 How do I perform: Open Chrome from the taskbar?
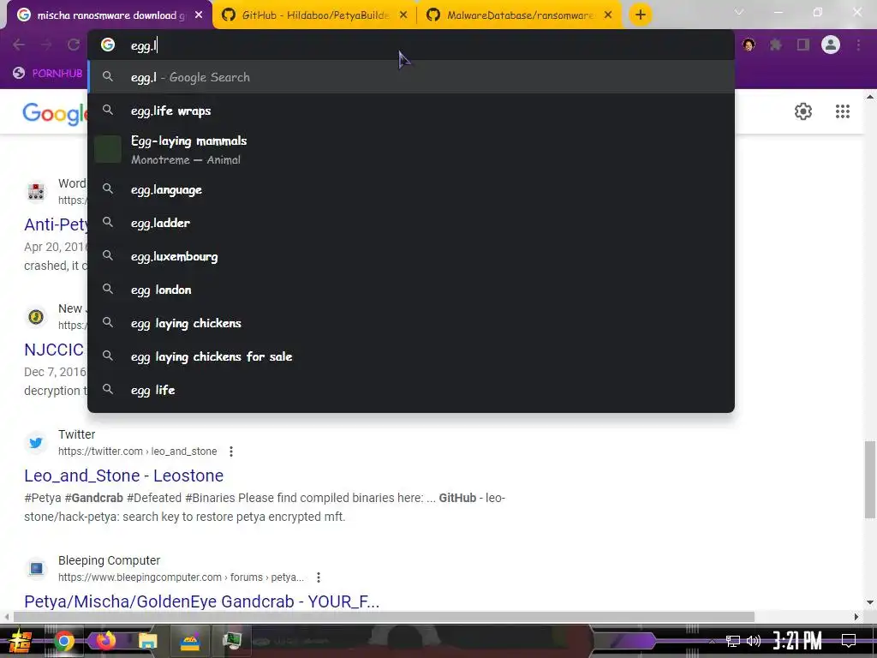pyautogui.click(x=64, y=641)
